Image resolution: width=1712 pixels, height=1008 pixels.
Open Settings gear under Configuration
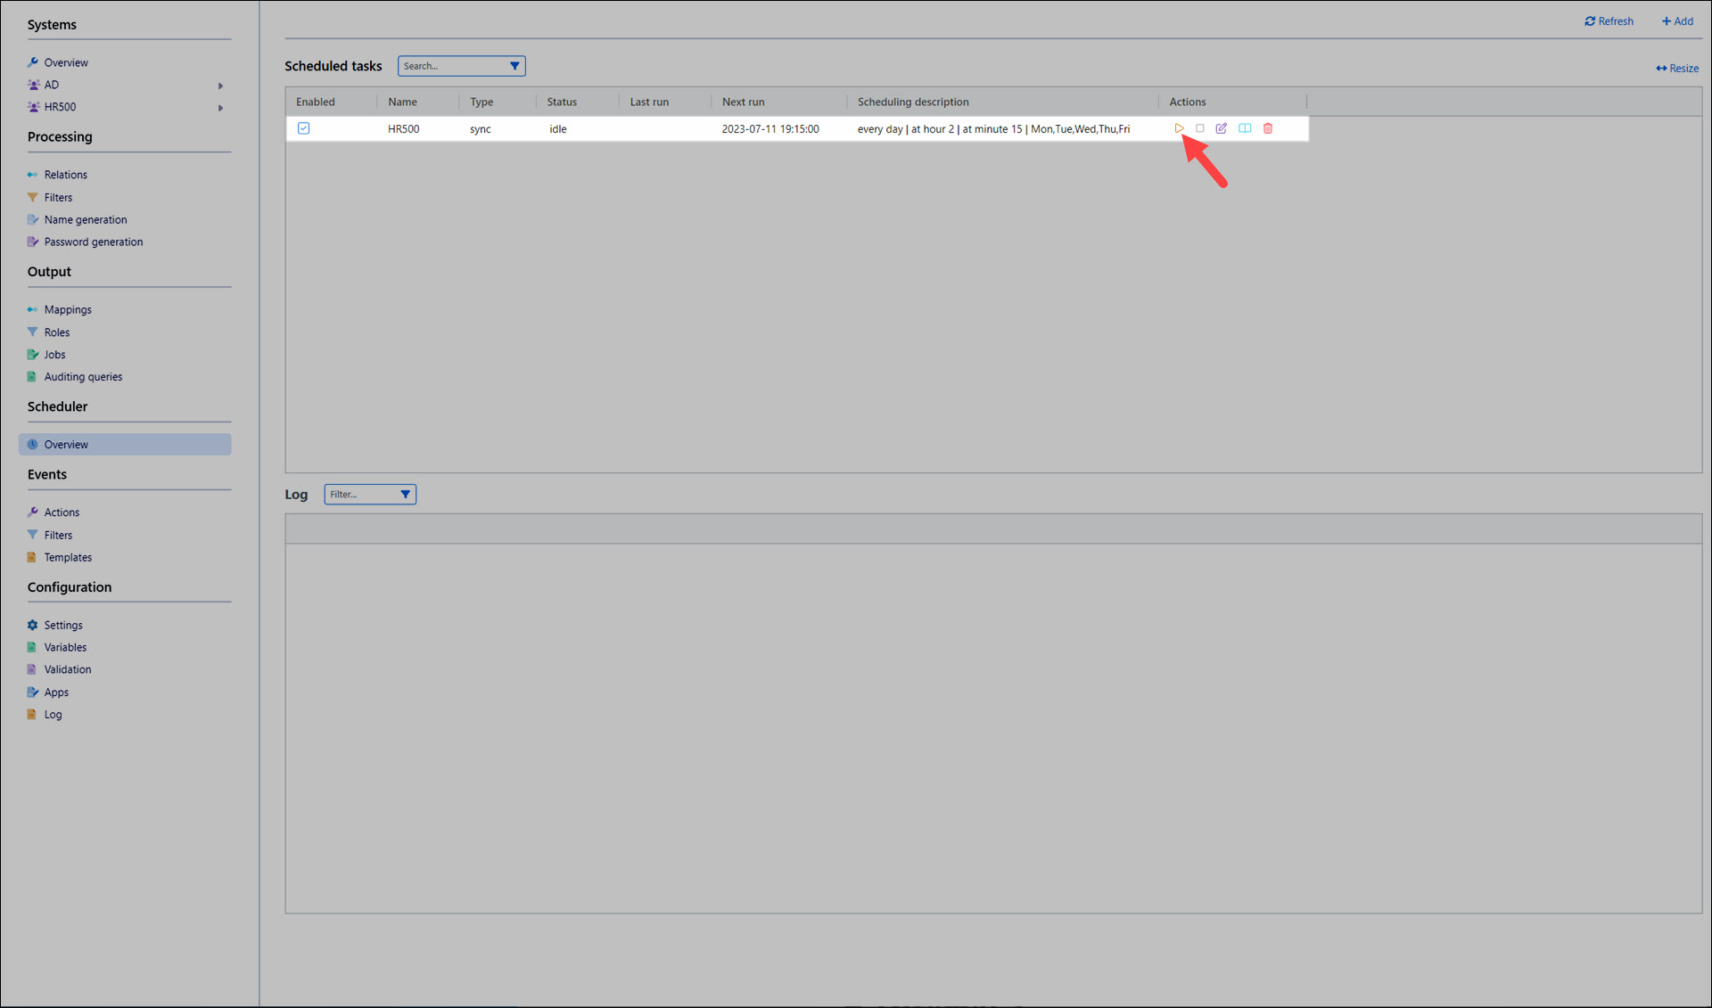(x=33, y=625)
